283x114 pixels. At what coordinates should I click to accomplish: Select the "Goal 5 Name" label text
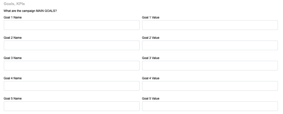point(13,99)
